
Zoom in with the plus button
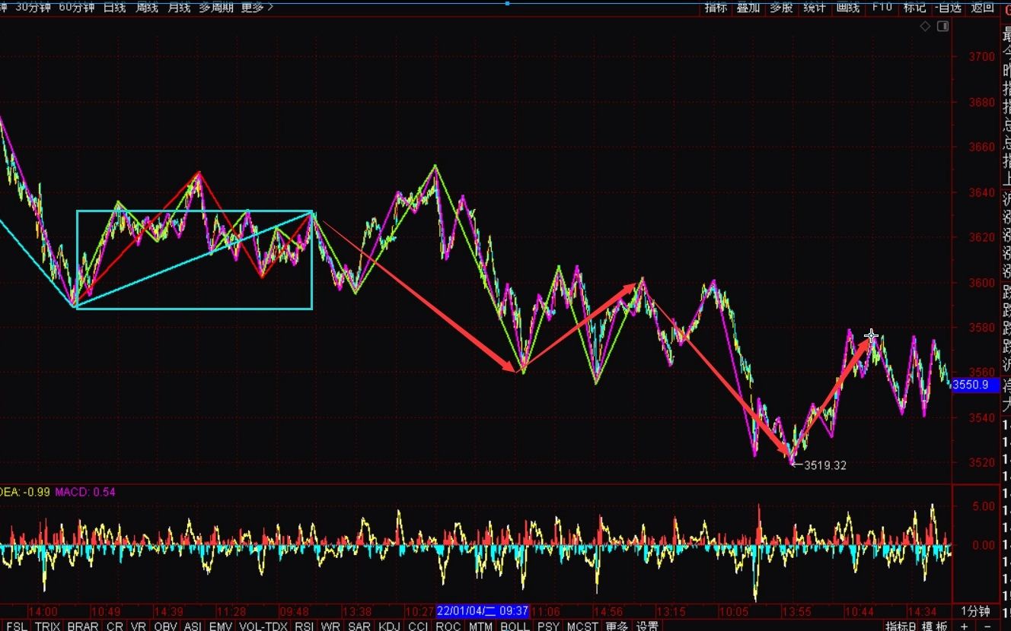(x=965, y=626)
